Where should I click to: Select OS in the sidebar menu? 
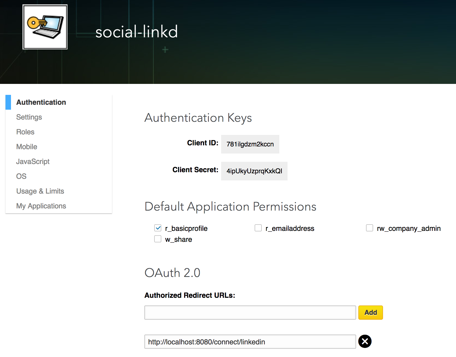coord(21,176)
